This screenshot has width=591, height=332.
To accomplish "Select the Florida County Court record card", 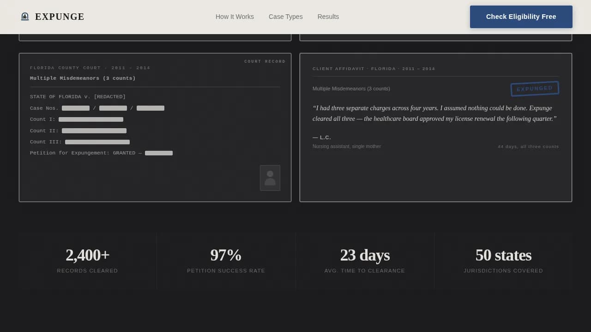I will pyautogui.click(x=155, y=127).
